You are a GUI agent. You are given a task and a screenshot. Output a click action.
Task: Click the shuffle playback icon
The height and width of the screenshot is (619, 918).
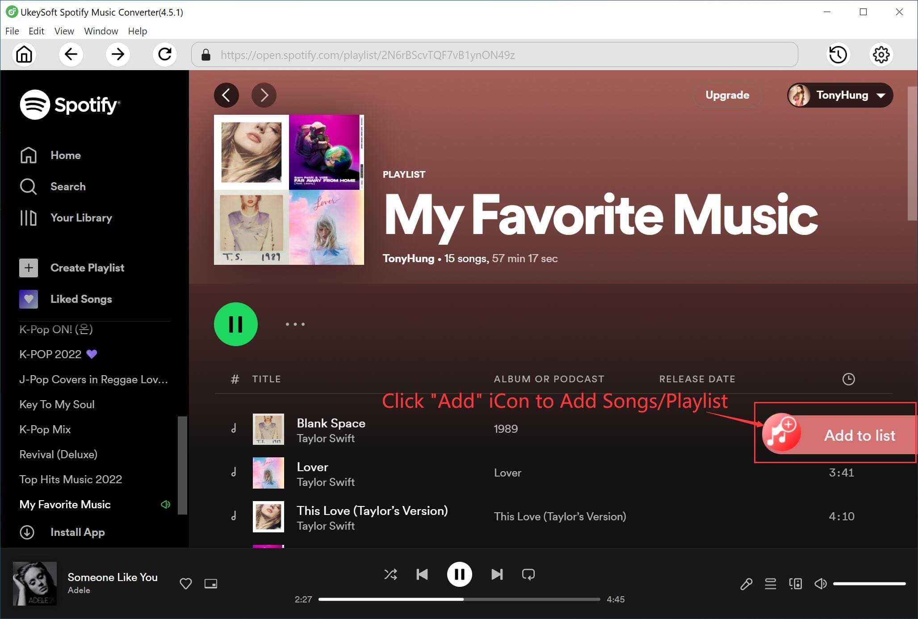pyautogui.click(x=390, y=574)
